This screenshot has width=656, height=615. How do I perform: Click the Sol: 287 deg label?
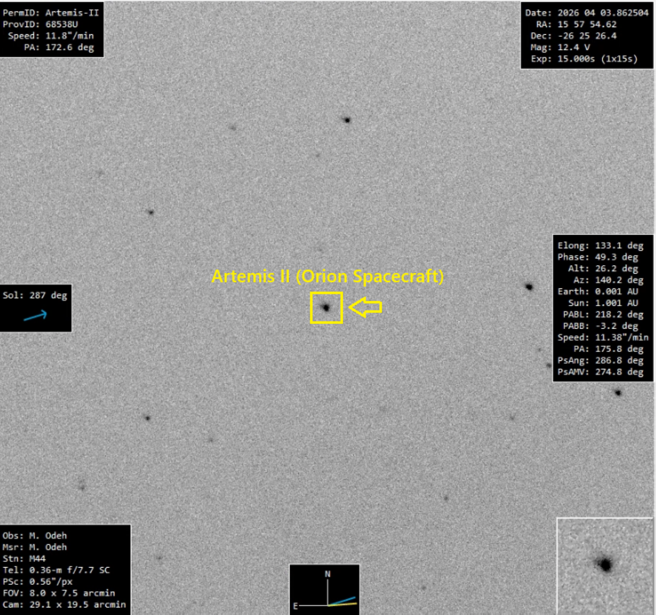(35, 295)
